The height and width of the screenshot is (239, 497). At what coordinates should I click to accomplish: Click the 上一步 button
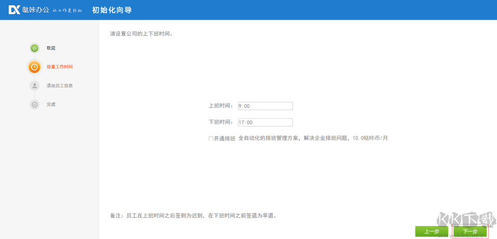coord(432,232)
